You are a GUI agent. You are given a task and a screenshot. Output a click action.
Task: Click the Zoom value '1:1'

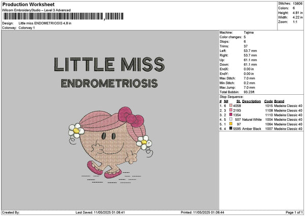[295, 22]
